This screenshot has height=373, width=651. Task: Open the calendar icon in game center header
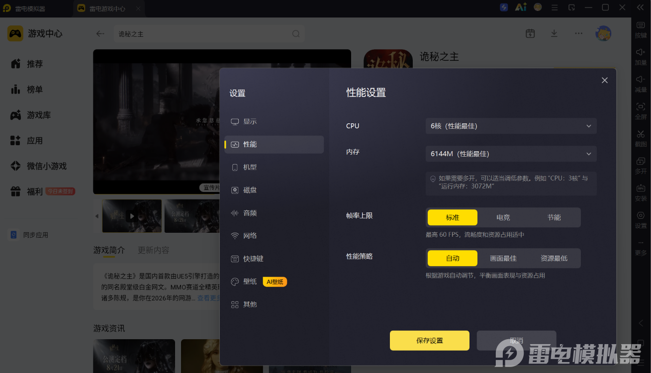point(530,33)
